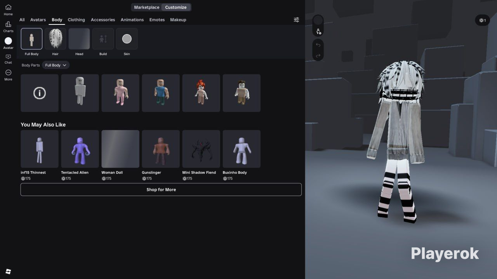Expand the Full Body dropdown
Viewport: 497px width, 279px height.
[x=56, y=65]
